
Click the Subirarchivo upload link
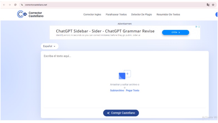pos(117,90)
